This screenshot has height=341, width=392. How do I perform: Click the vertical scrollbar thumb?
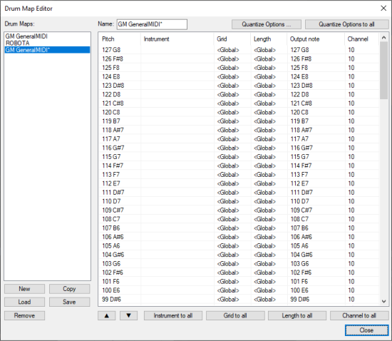click(383, 71)
